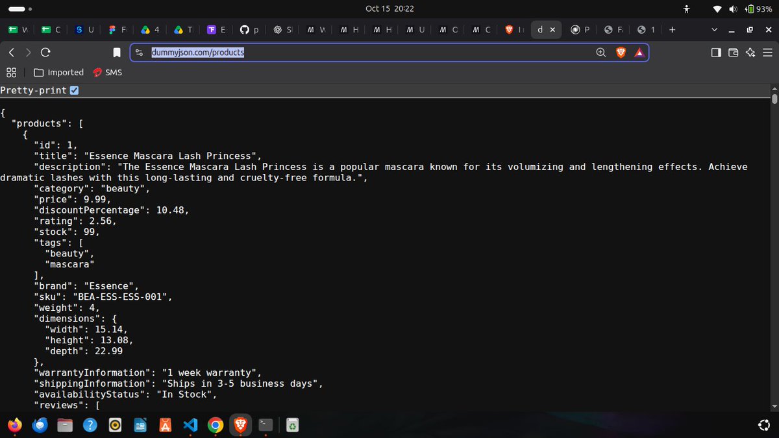Open the Brave hamburger main menu
779x438 pixels.
tap(767, 53)
